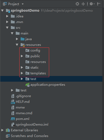This screenshot has width=104, height=140.
Task: Expand the selected test package arrow
Action: pos(22,79)
